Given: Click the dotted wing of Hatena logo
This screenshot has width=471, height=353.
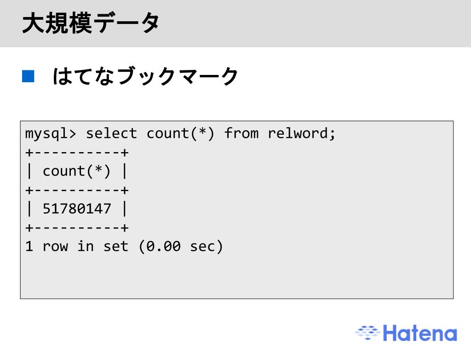Looking at the screenshot, I should tap(368, 333).
